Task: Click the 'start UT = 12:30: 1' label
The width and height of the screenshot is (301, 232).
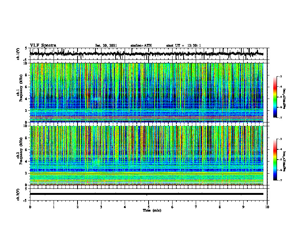Action: (184, 45)
